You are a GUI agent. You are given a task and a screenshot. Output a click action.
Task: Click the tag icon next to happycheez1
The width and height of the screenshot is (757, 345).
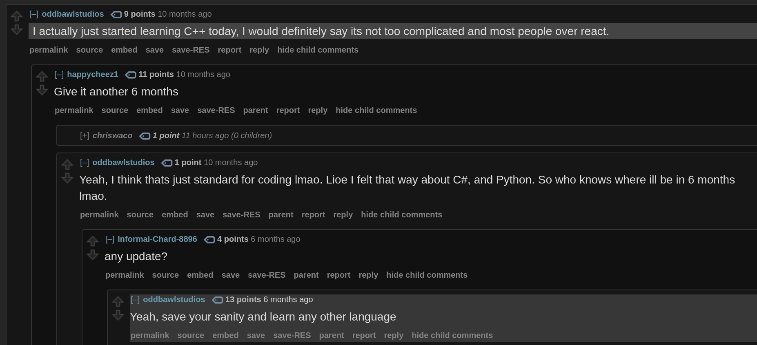click(x=130, y=75)
